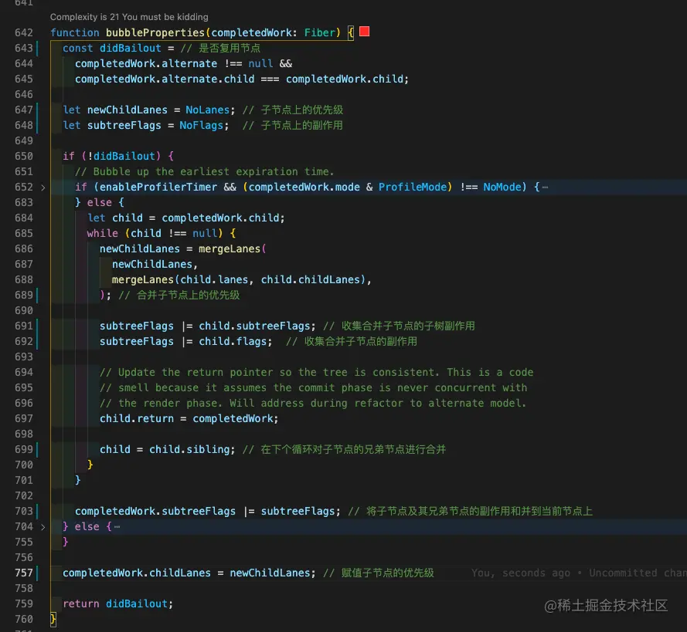Image resolution: width=687 pixels, height=632 pixels.
Task: Click 'ProfileMode' on line 652
Action: point(413,188)
